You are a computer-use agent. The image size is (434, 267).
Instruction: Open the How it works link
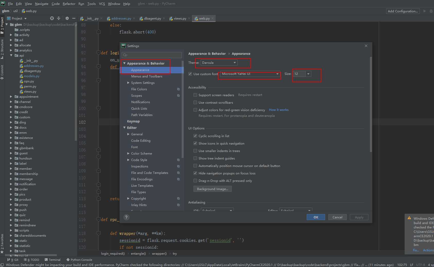click(279, 110)
